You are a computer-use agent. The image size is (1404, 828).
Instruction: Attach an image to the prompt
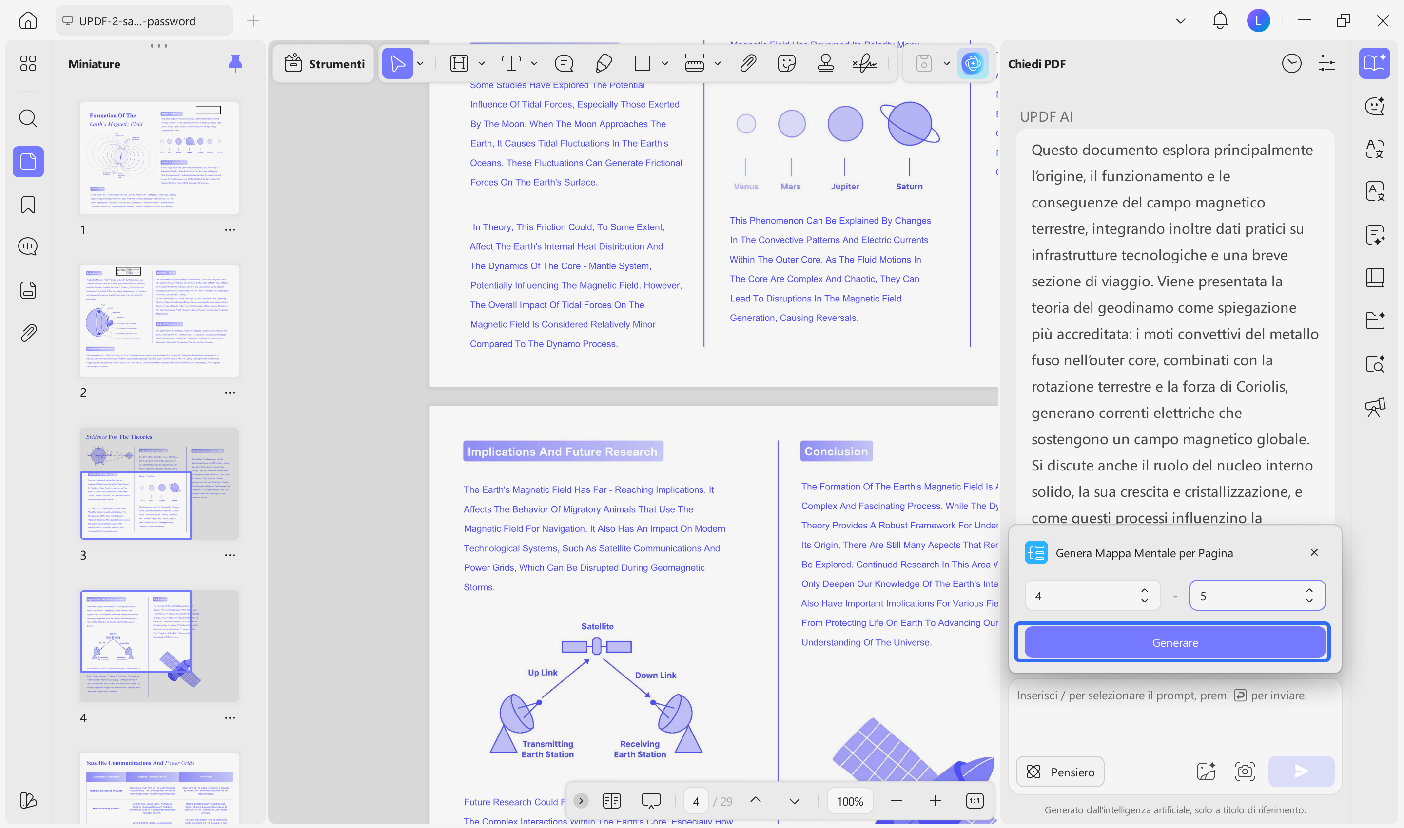(1206, 772)
